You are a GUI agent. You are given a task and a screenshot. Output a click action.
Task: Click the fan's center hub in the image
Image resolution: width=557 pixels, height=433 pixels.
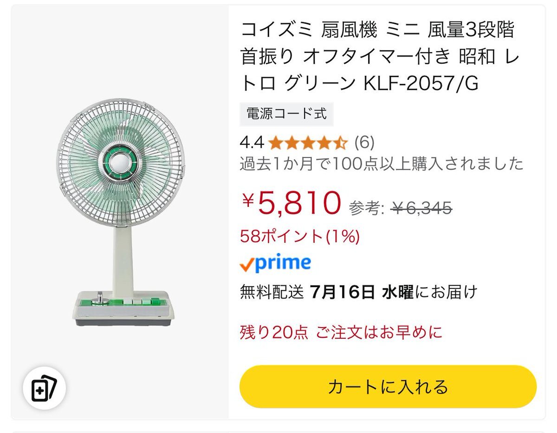(120, 163)
